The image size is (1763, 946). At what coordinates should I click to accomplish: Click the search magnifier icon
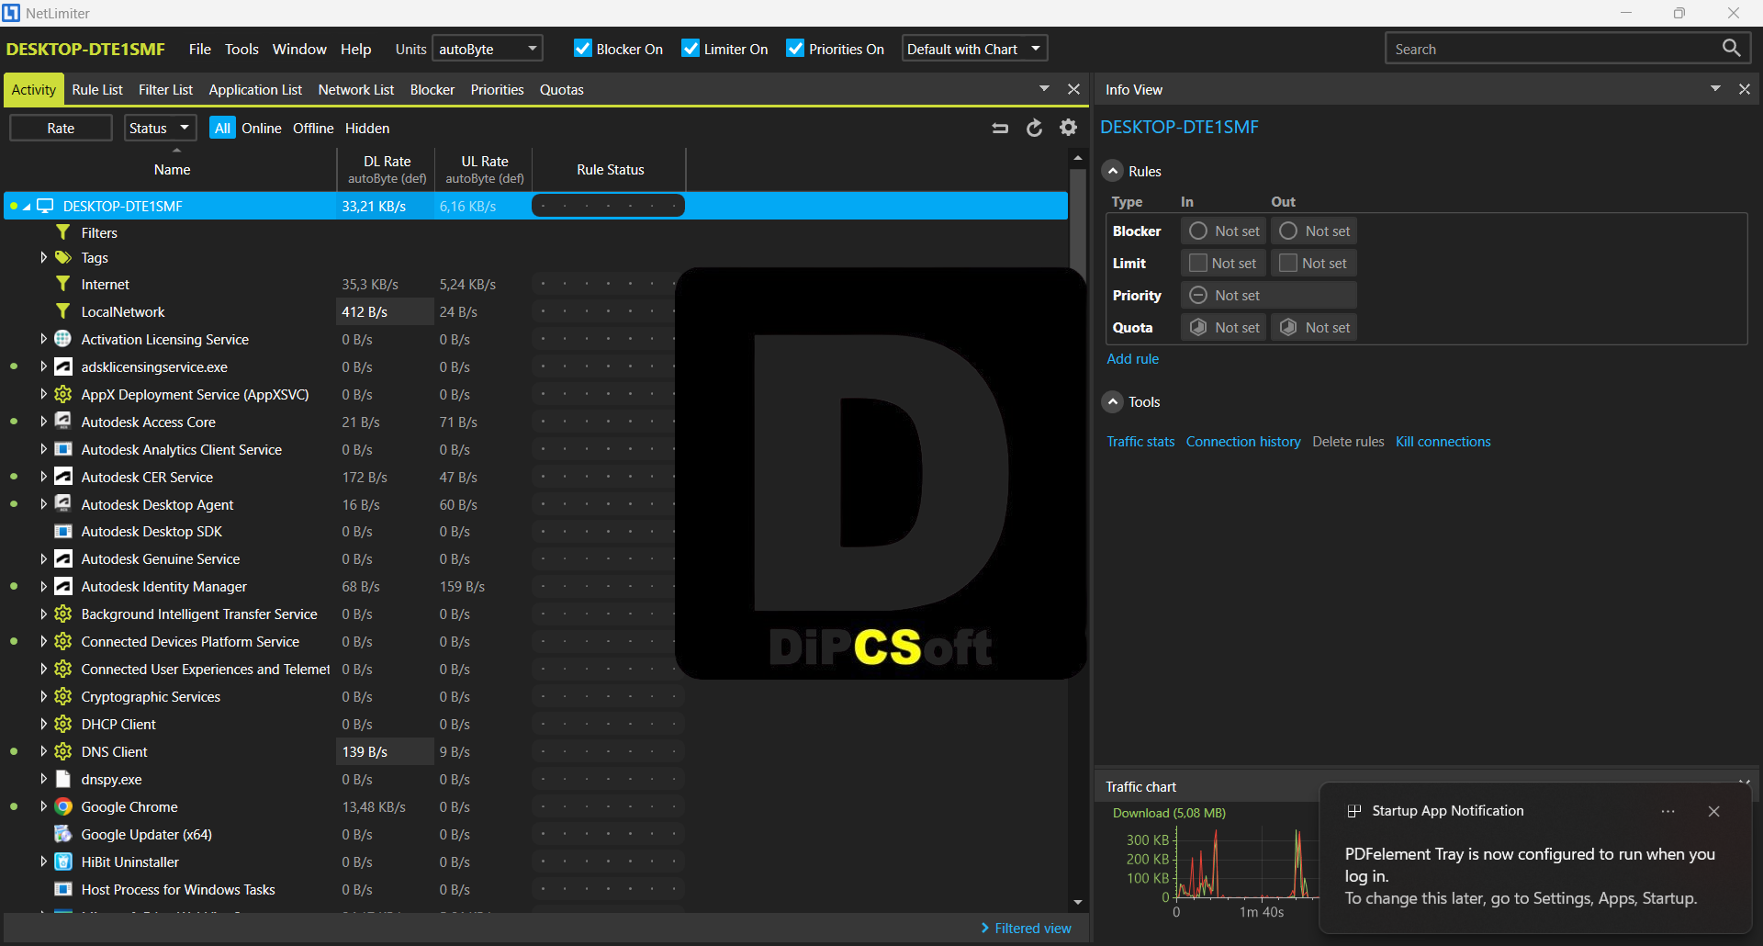[x=1731, y=48]
